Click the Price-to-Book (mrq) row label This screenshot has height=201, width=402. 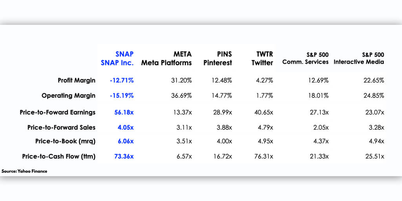pos(66,141)
